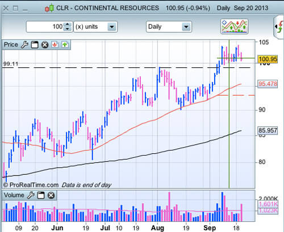This screenshot has height=232, width=284.
Task: Click the window close X in title bar
Action: click(x=6, y=8)
